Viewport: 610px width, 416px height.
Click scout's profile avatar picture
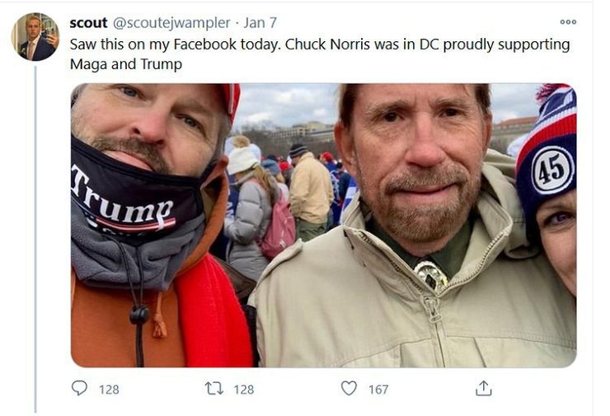35,36
